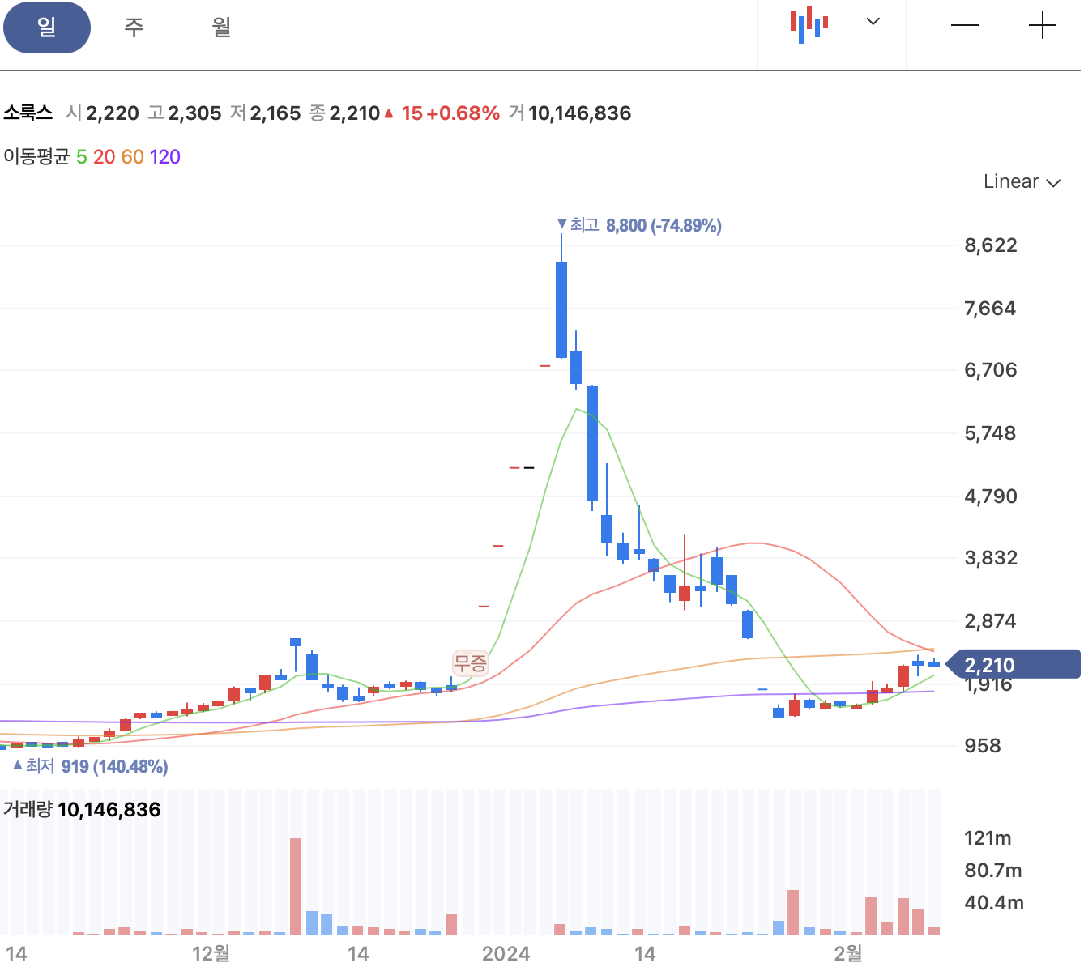1084x967 pixels.
Task: Click the low price 저 2,165
Action: pos(266,113)
